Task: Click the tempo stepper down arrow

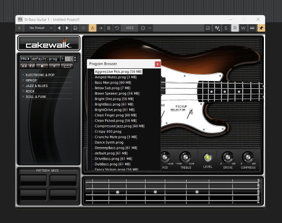Action: tap(75, 60)
